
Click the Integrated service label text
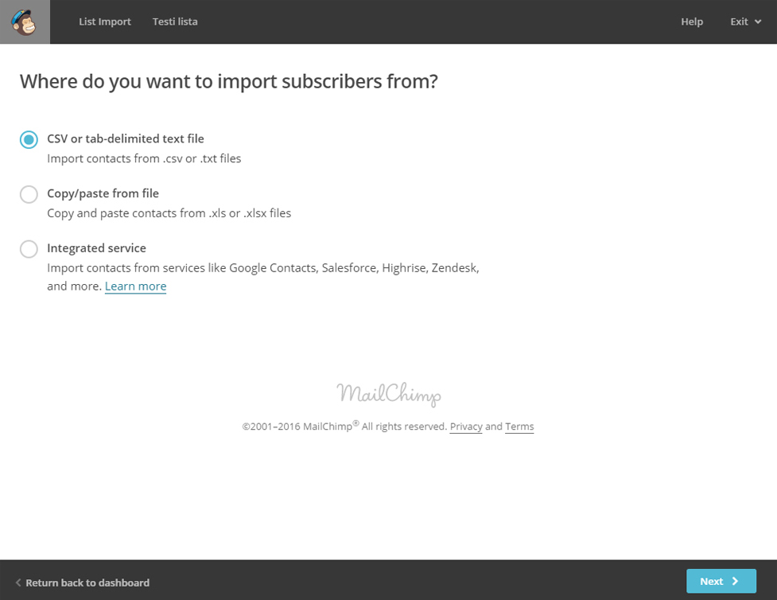[97, 248]
